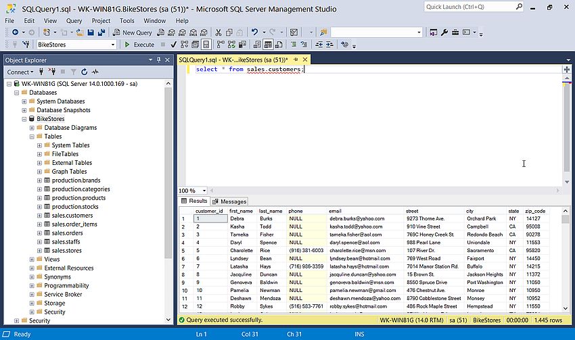Viewport: 575px width, 340px height.
Task: Expand the sales.customers table node
Action: [39, 216]
